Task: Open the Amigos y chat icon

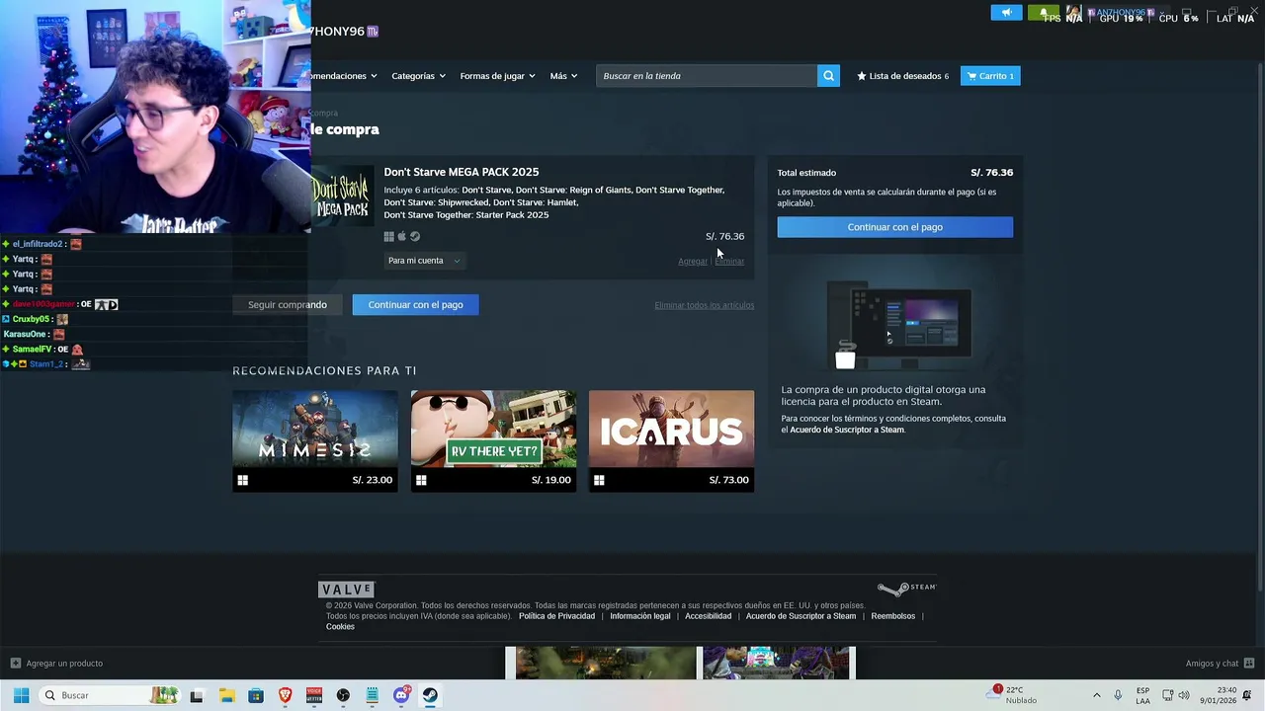Action: click(1249, 664)
